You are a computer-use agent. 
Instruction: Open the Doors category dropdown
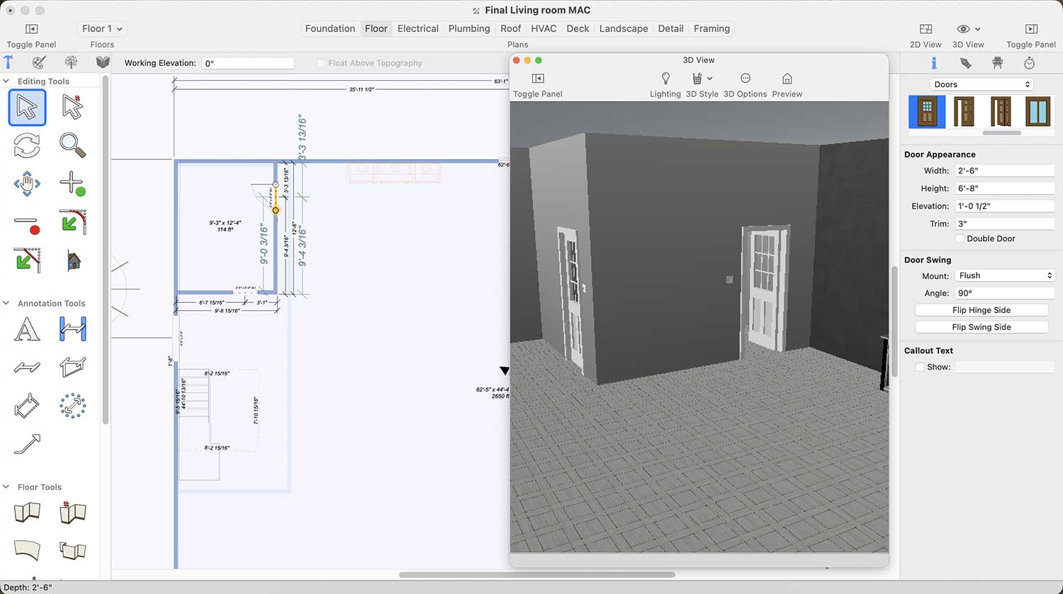pyautogui.click(x=982, y=84)
